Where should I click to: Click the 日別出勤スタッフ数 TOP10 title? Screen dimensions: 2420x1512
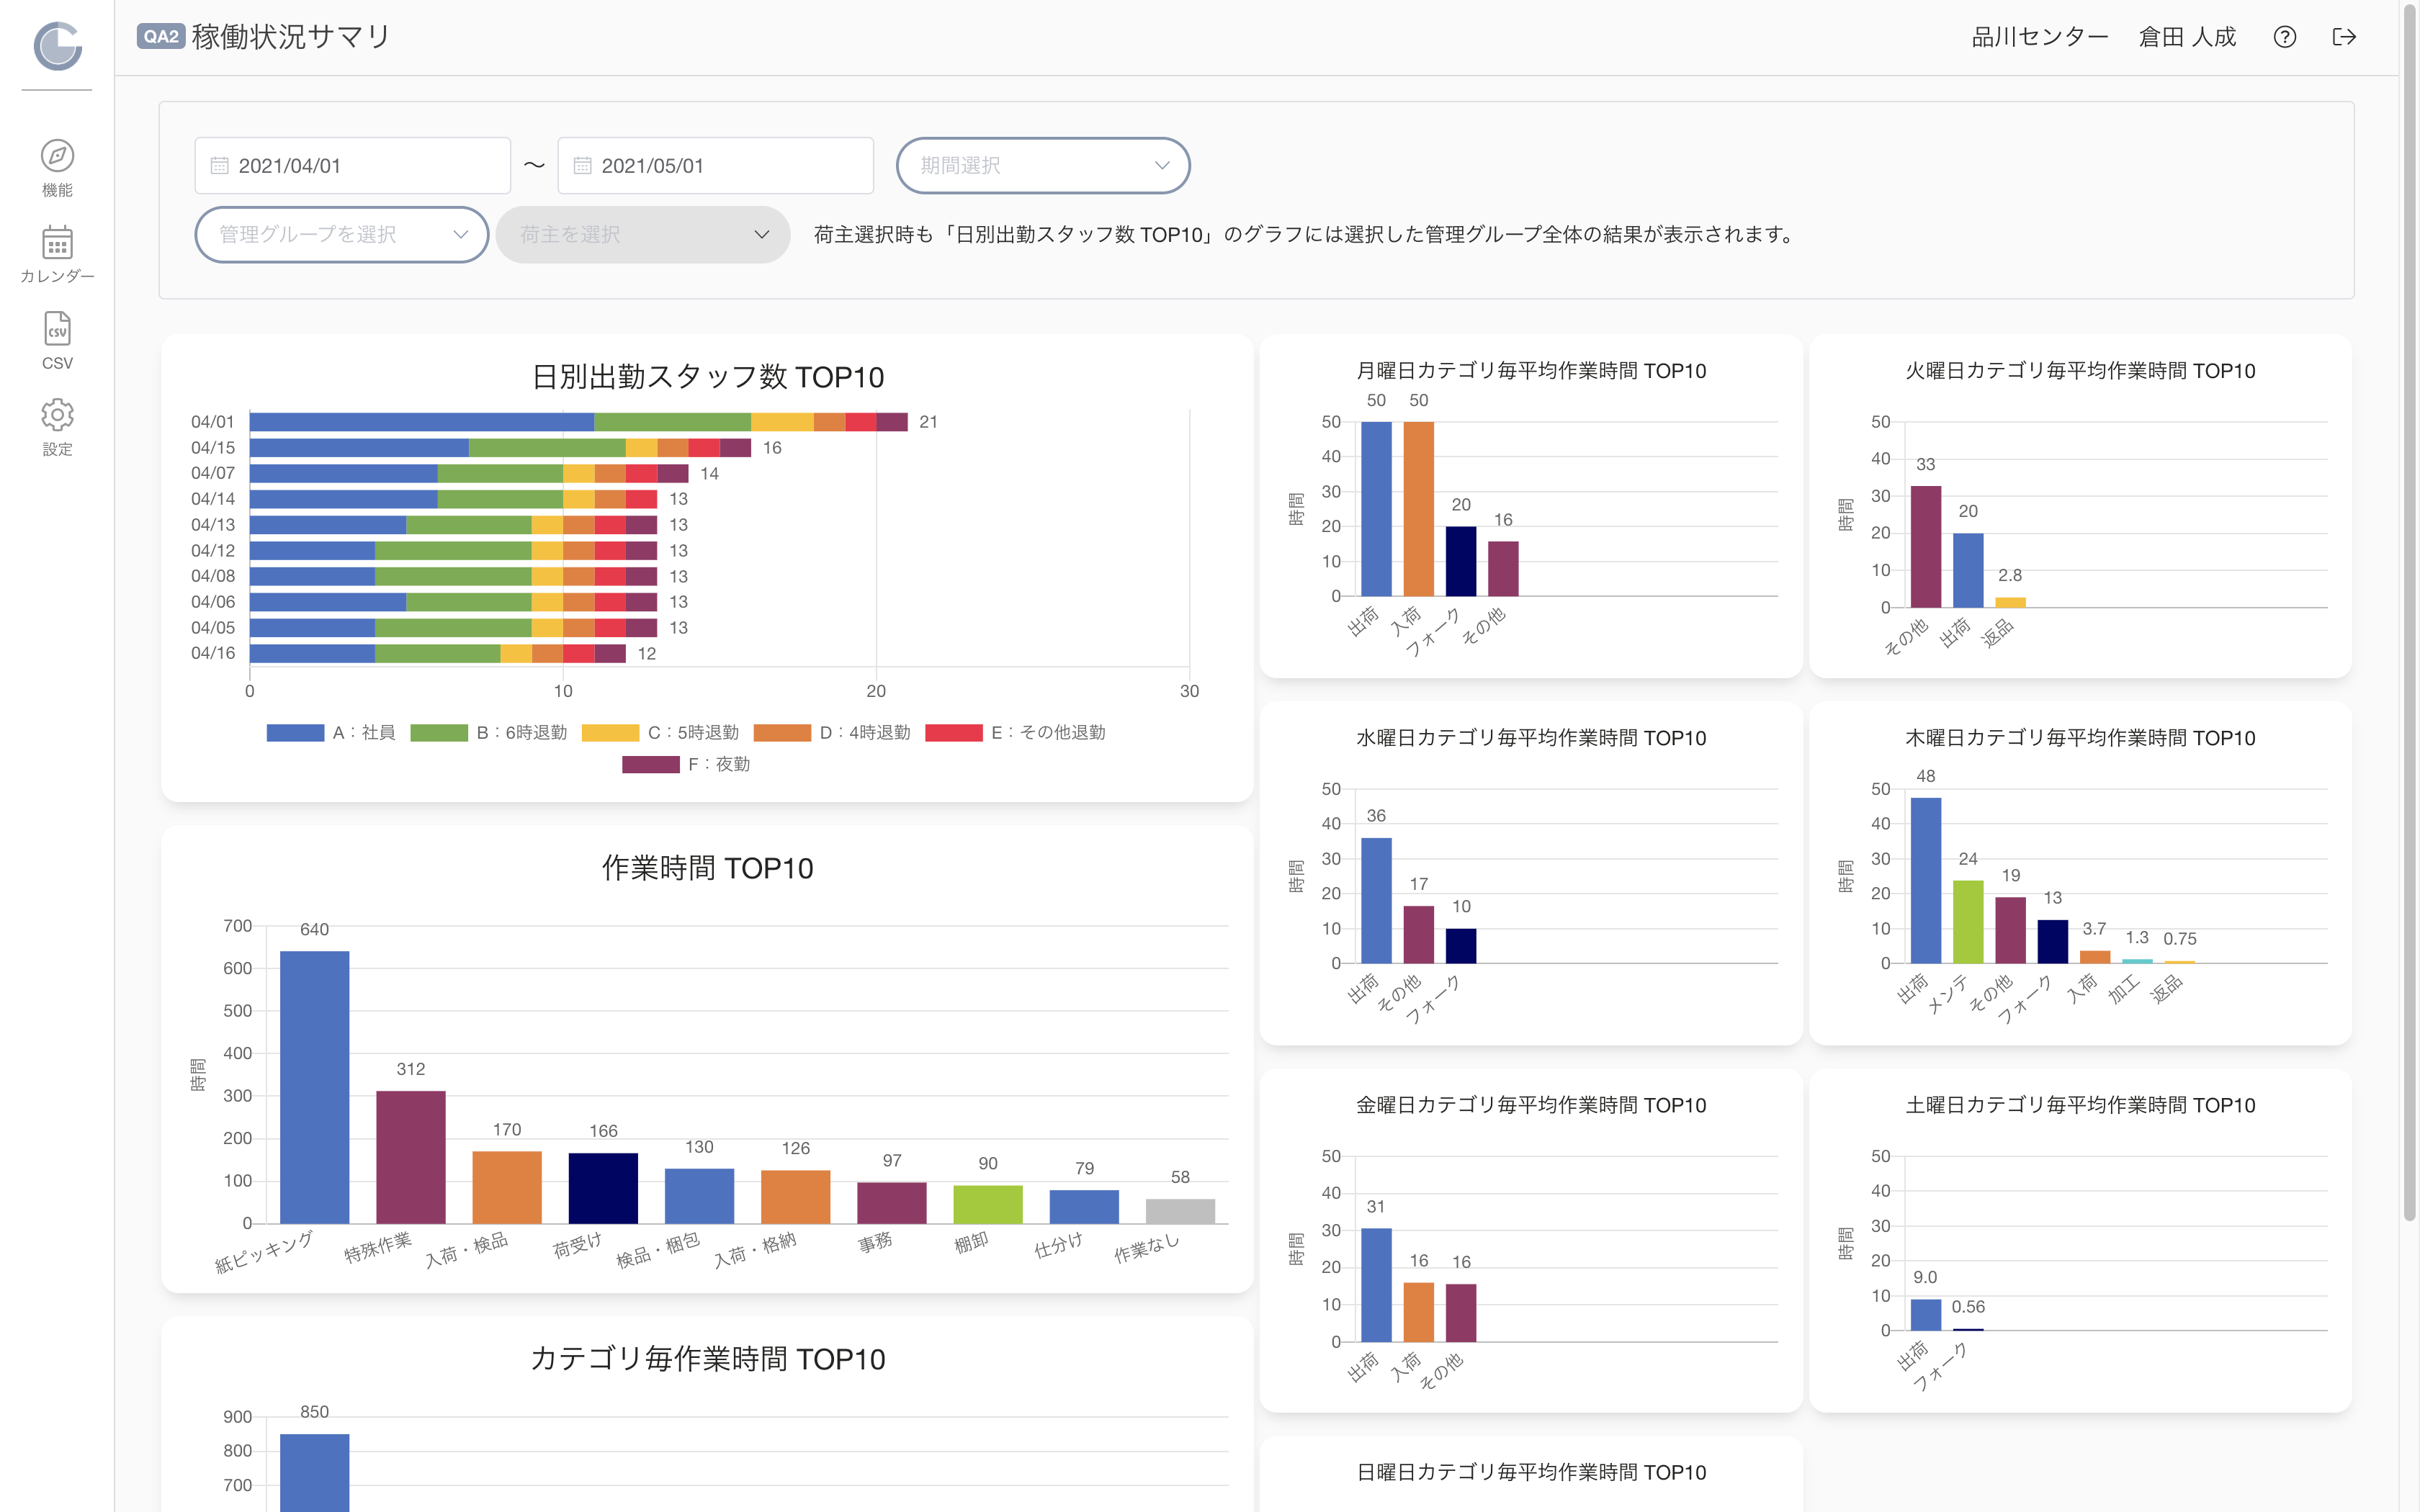(x=708, y=377)
